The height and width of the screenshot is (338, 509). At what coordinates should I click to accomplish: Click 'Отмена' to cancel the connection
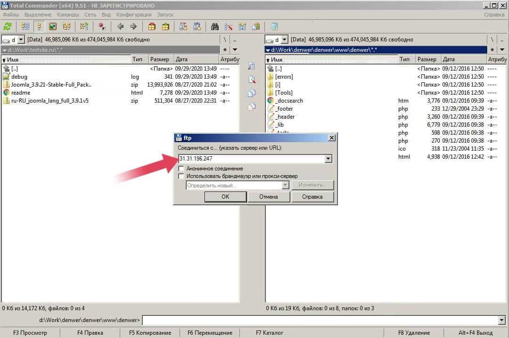tap(268, 197)
